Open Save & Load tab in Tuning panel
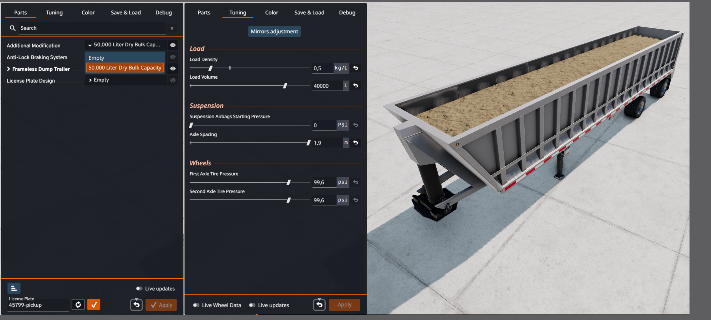Screen dimensions: 711x320 click(309, 12)
